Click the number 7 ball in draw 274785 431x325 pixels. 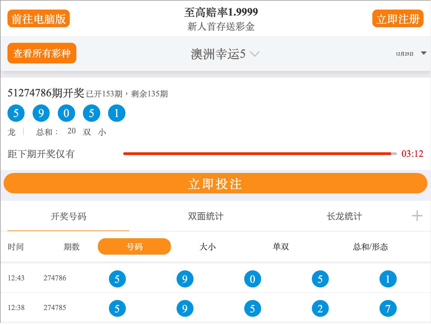pyautogui.click(x=388, y=308)
